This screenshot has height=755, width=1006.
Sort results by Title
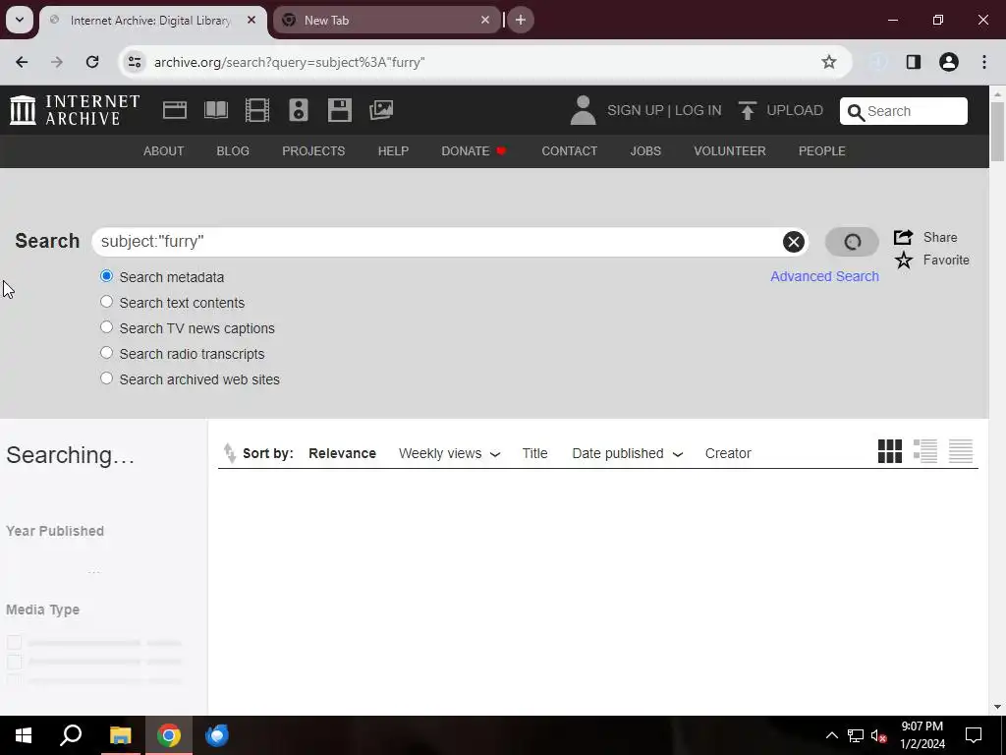coord(534,453)
